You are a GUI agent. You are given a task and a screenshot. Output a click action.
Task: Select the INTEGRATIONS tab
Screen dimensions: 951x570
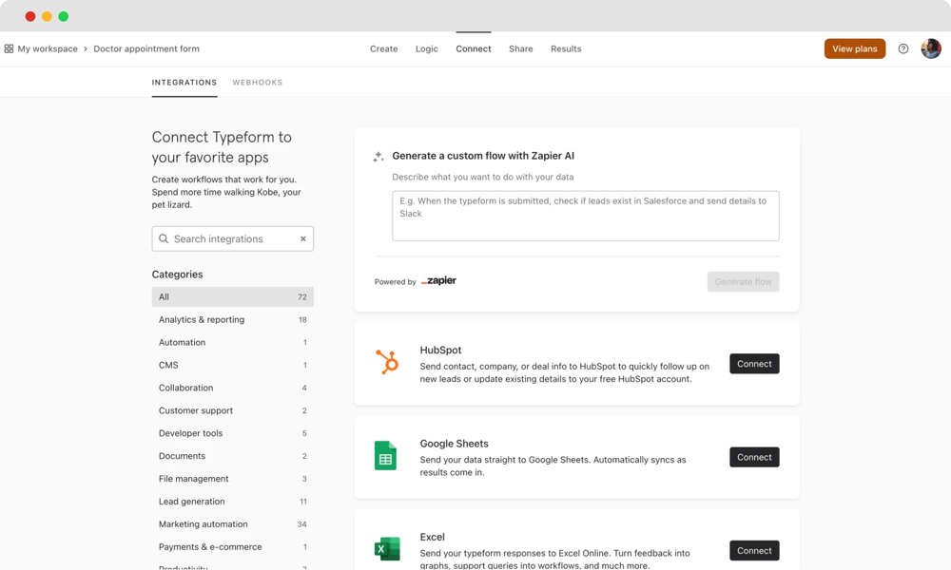[184, 83]
